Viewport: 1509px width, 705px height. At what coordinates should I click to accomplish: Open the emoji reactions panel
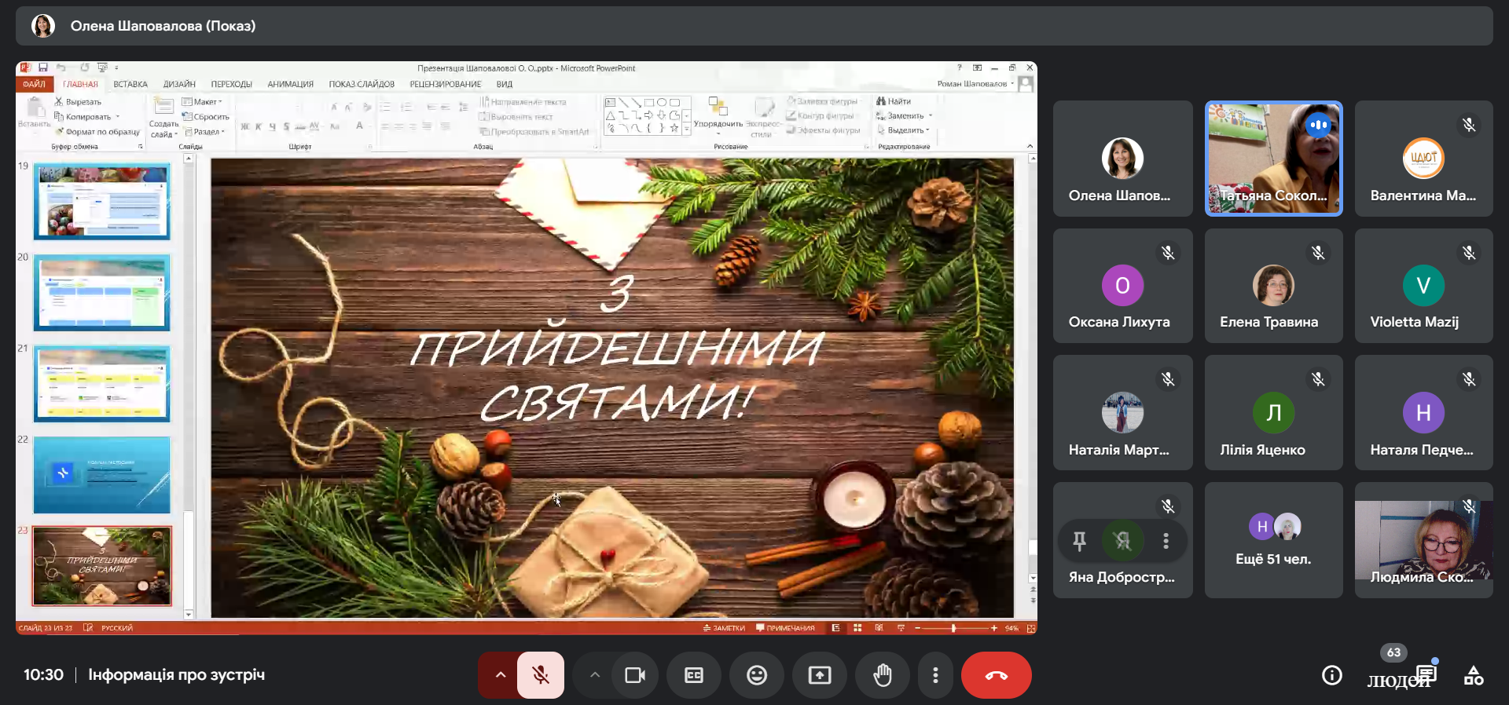tap(757, 675)
